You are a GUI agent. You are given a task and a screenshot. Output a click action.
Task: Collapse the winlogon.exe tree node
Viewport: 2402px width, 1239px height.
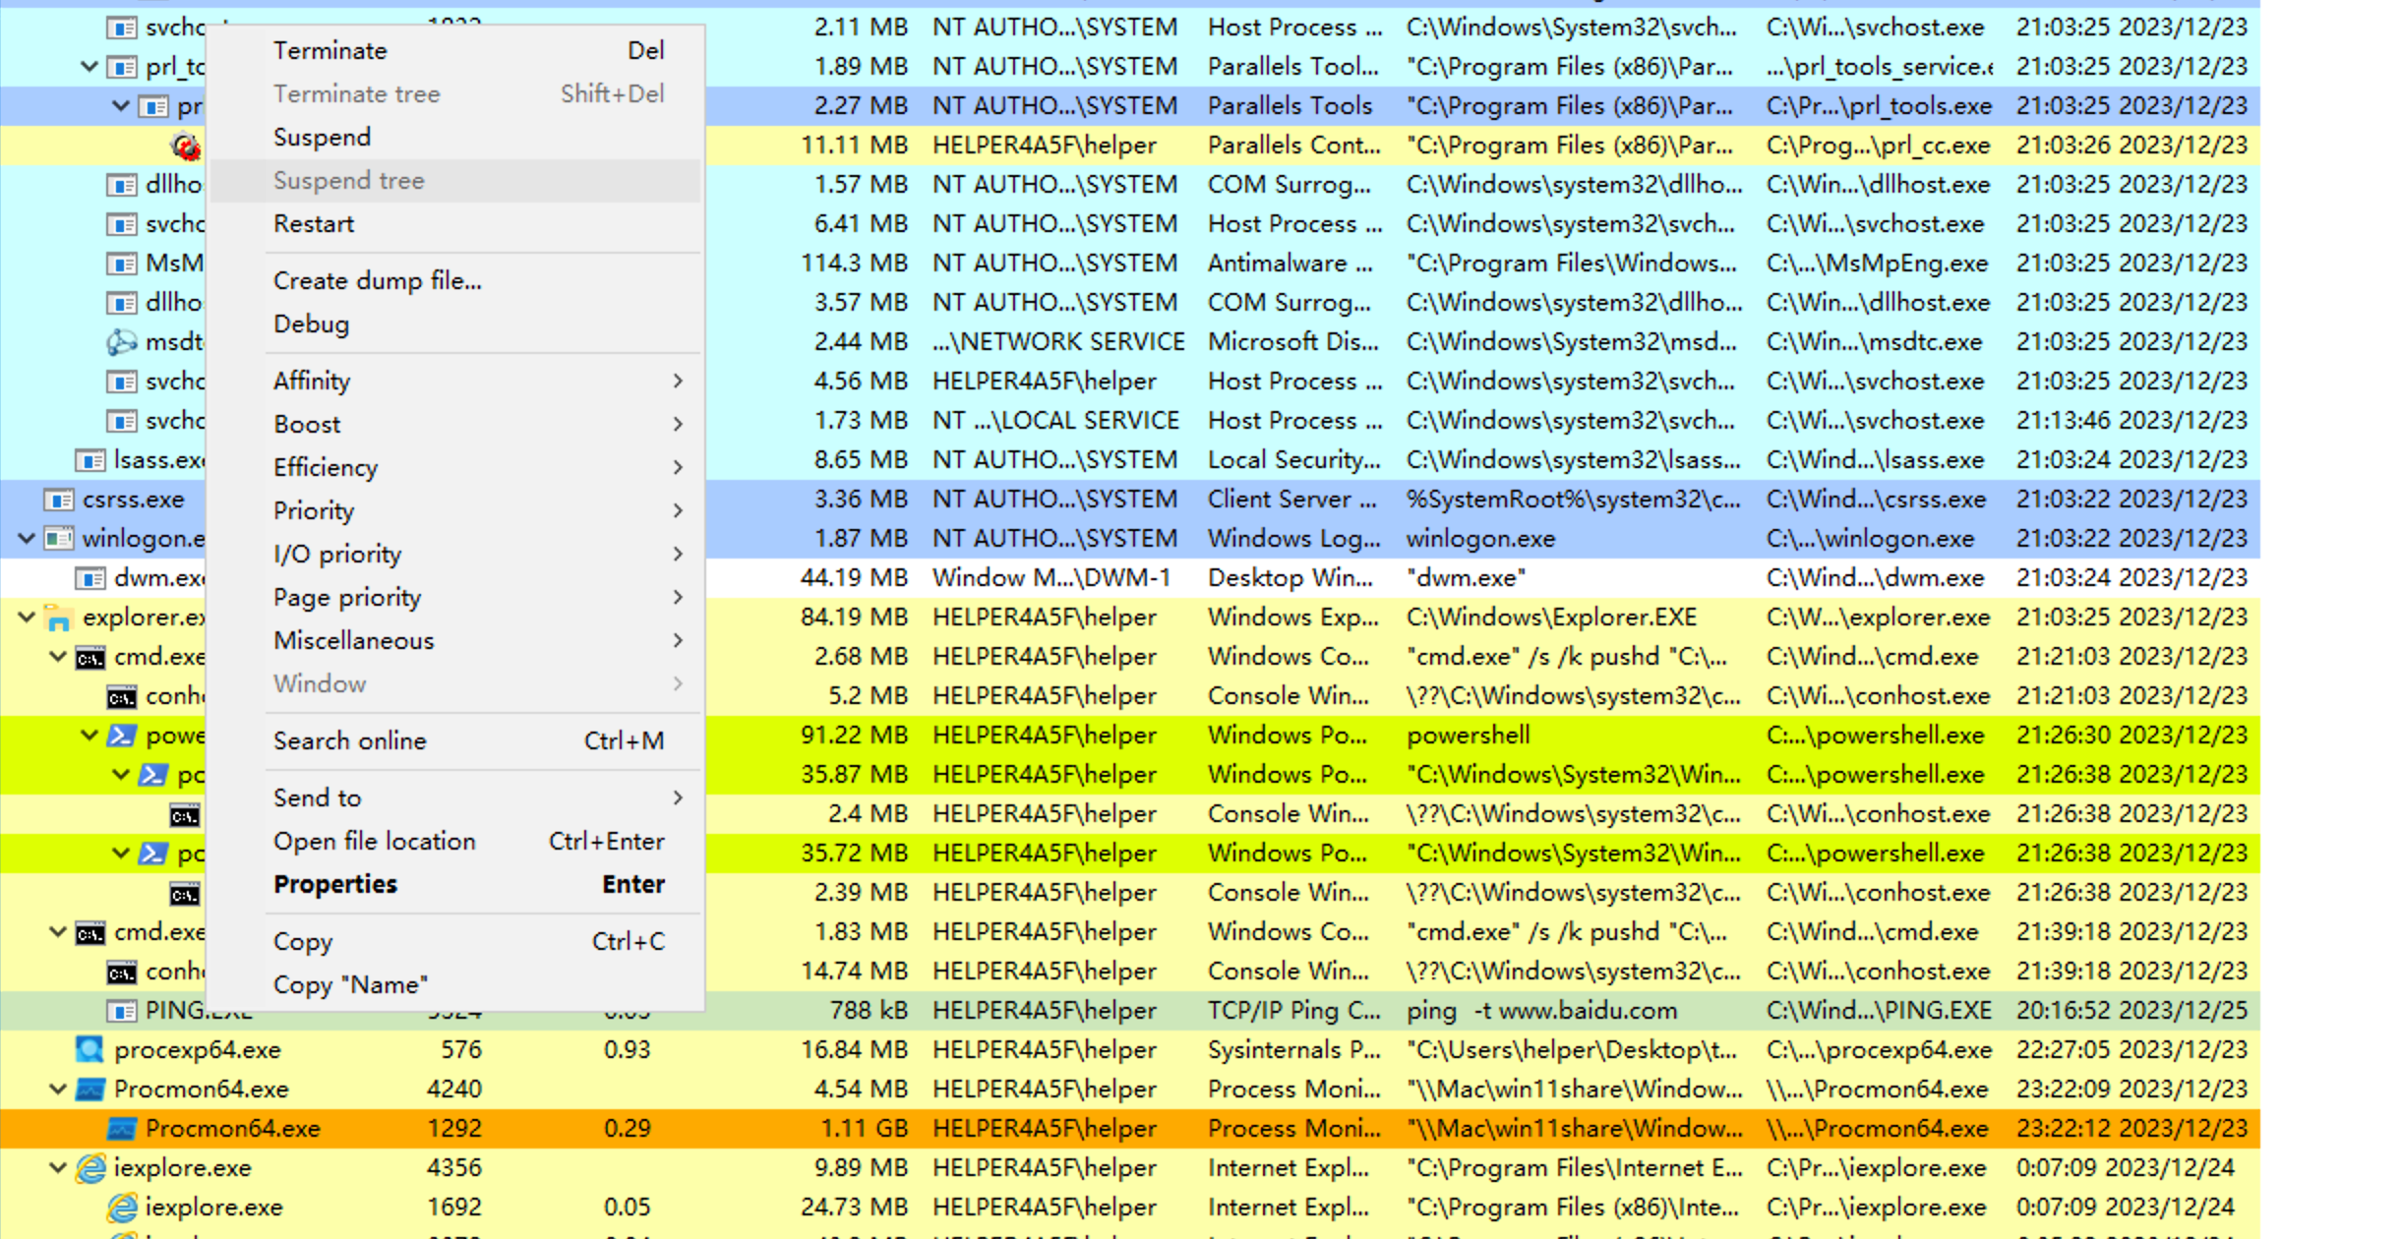click(27, 538)
